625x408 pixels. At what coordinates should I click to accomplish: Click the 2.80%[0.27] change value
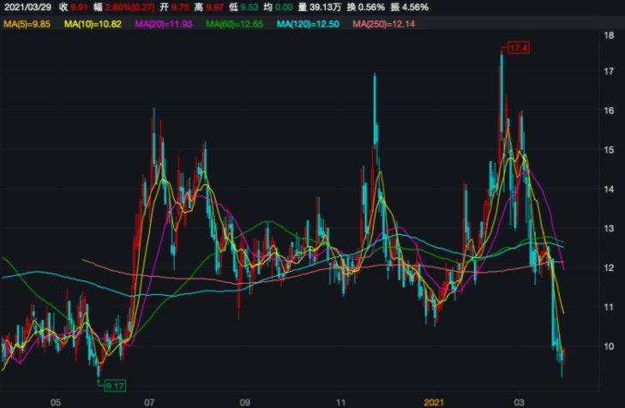pos(129,7)
